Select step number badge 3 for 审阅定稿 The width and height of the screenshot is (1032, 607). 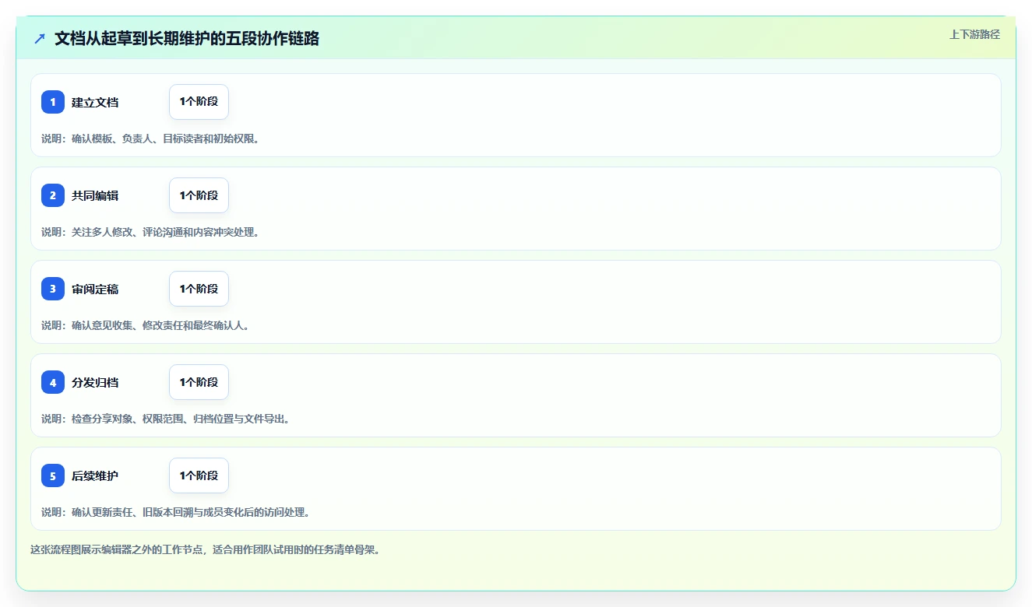pos(53,289)
